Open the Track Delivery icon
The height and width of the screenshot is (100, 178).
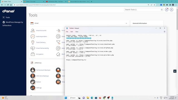(33, 42)
